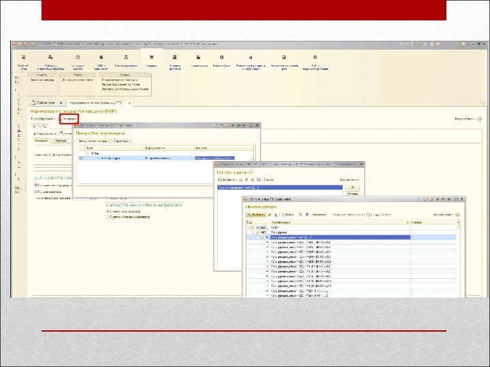
Task: Select the second tab in Настройки параметров
Action: [x=121, y=141]
